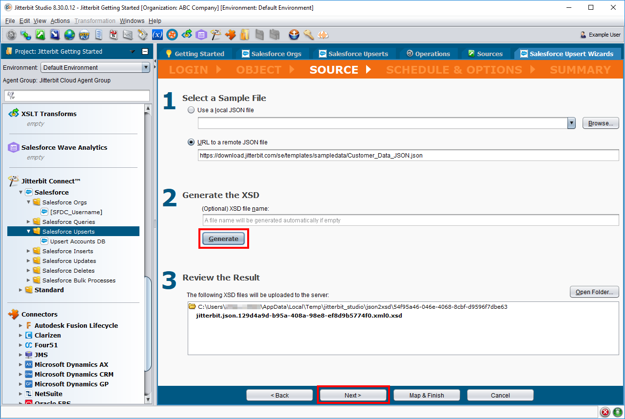Click the HTTP endpoint toolbar icon
625x419 pixels.
tap(84, 35)
